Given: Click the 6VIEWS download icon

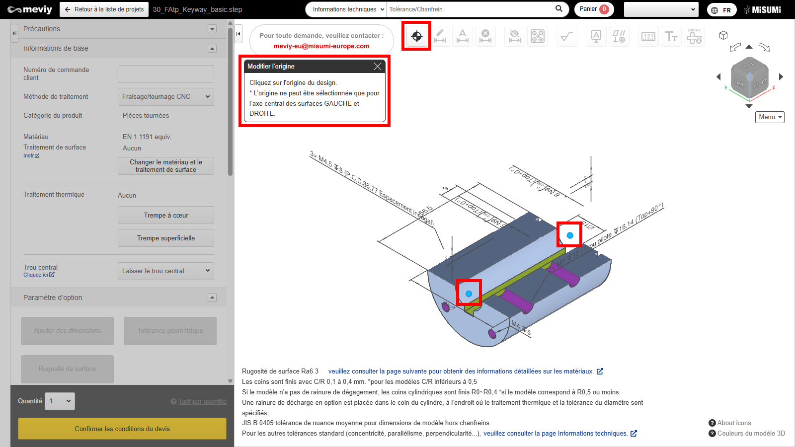Looking at the screenshot, I should 694,36.
